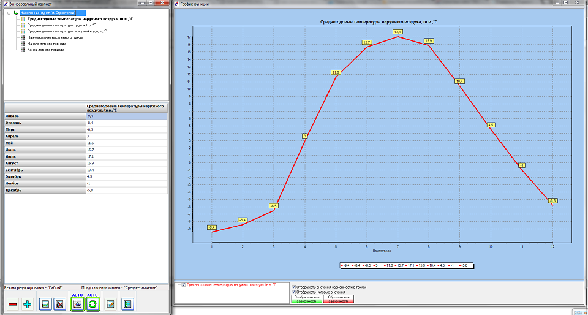This screenshot has height=315, width=588.
Task: Toggle 'Отображать нулевые значения' checkbox
Action: (293, 292)
